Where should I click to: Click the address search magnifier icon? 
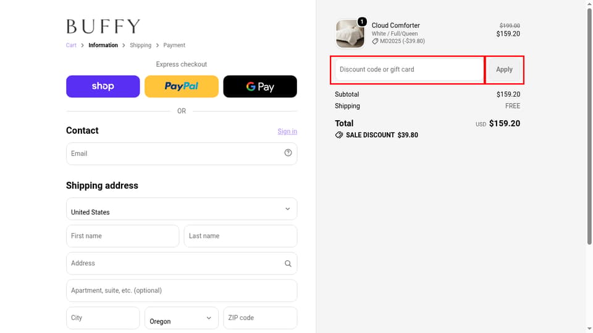click(288, 263)
